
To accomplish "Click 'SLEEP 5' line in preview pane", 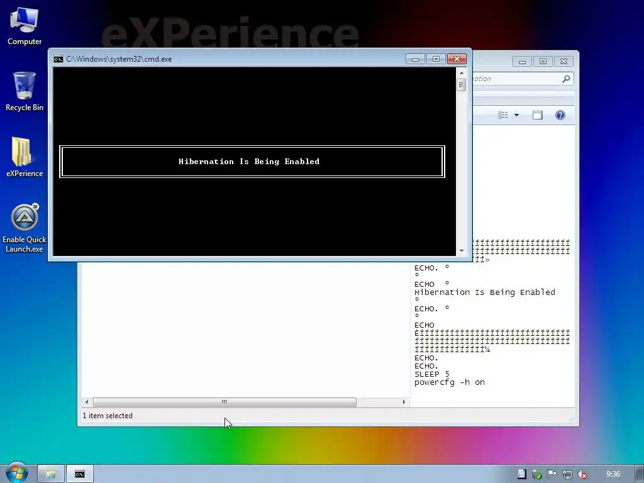I will pyautogui.click(x=431, y=374).
